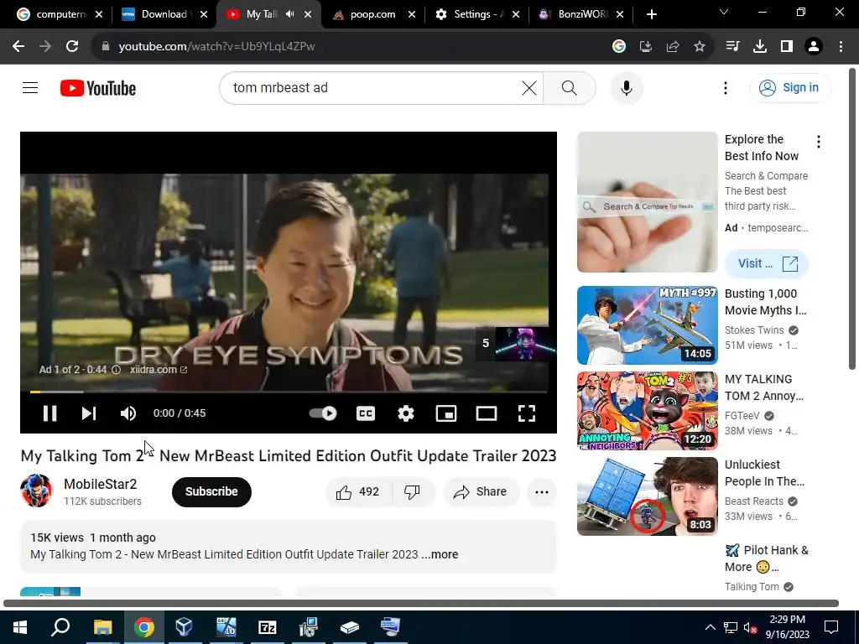Open sidebar ad three-dot options
The width and height of the screenshot is (859, 644).
pos(819,142)
